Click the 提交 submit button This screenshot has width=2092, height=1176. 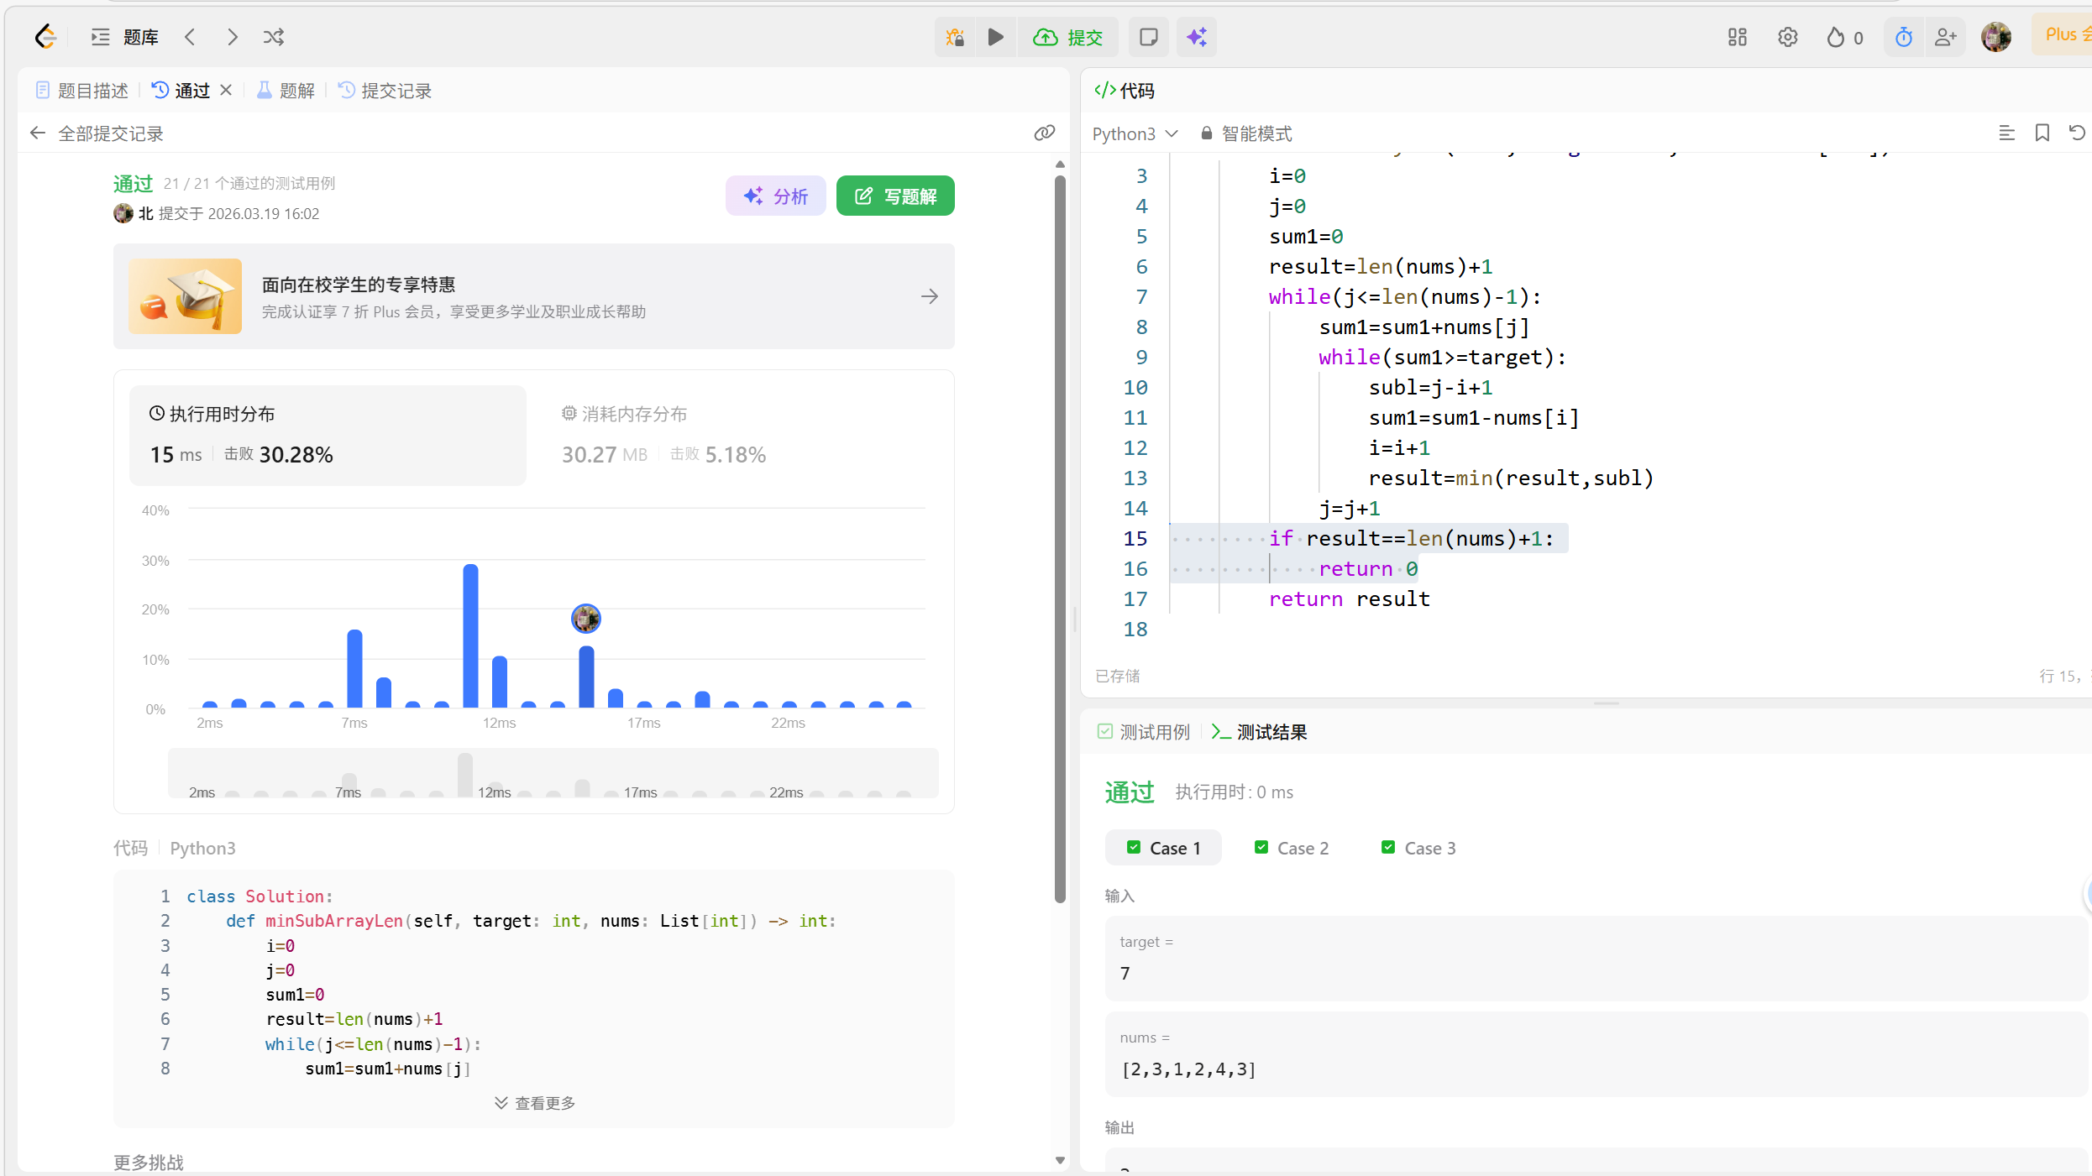click(1068, 37)
